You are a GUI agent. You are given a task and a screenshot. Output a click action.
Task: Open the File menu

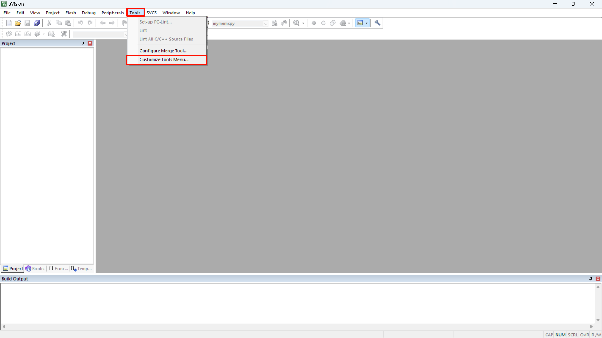click(7, 13)
